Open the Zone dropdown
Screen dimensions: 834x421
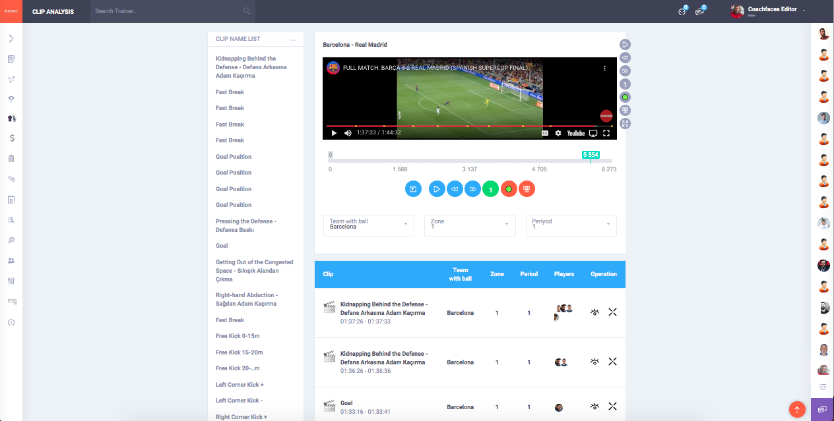pos(469,225)
